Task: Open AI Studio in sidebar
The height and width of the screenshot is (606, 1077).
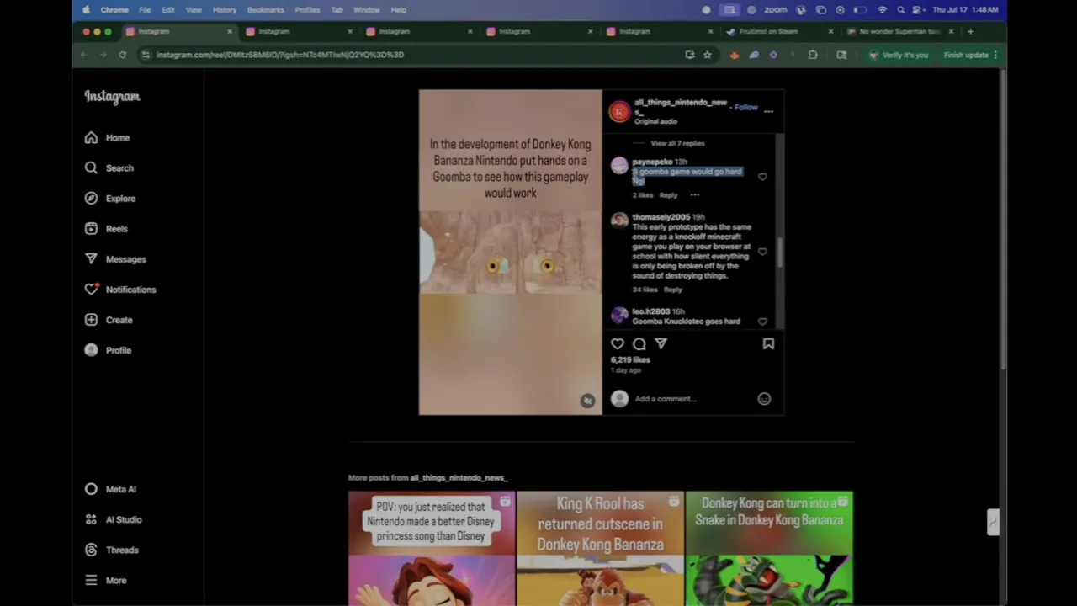Action: [x=113, y=519]
